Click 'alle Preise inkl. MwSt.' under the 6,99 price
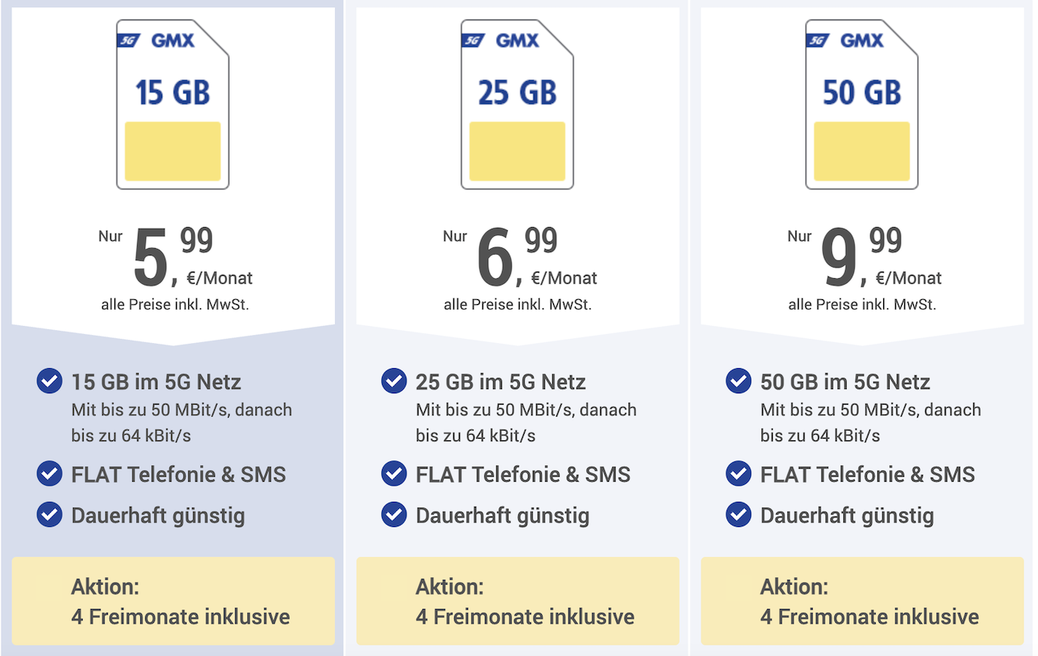The width and height of the screenshot is (1038, 656). pos(517,306)
